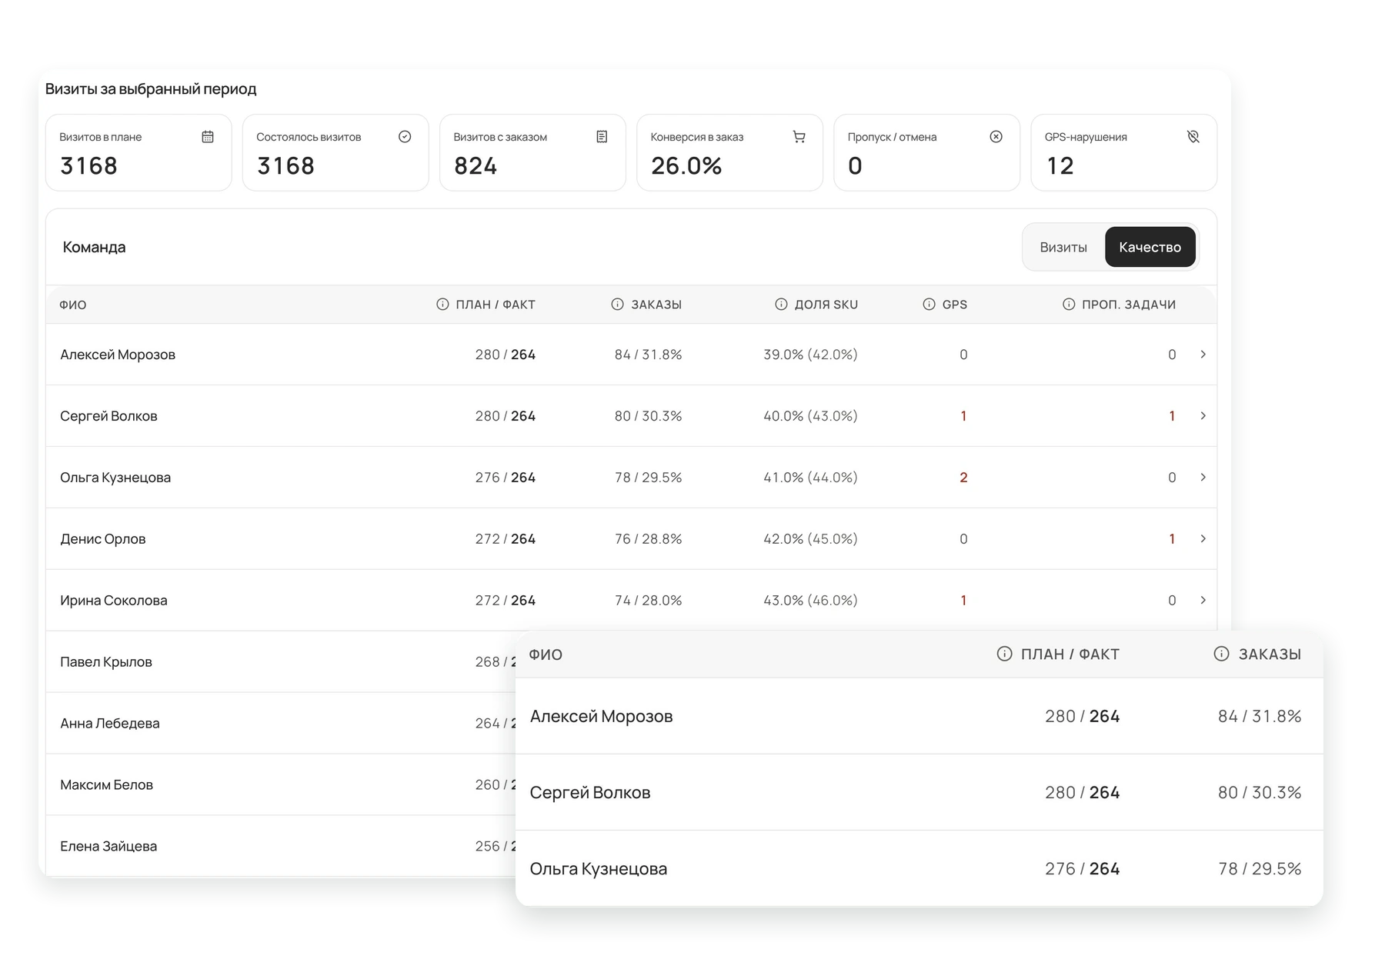Click checkmark icon on Состоялось визитов card

click(405, 137)
